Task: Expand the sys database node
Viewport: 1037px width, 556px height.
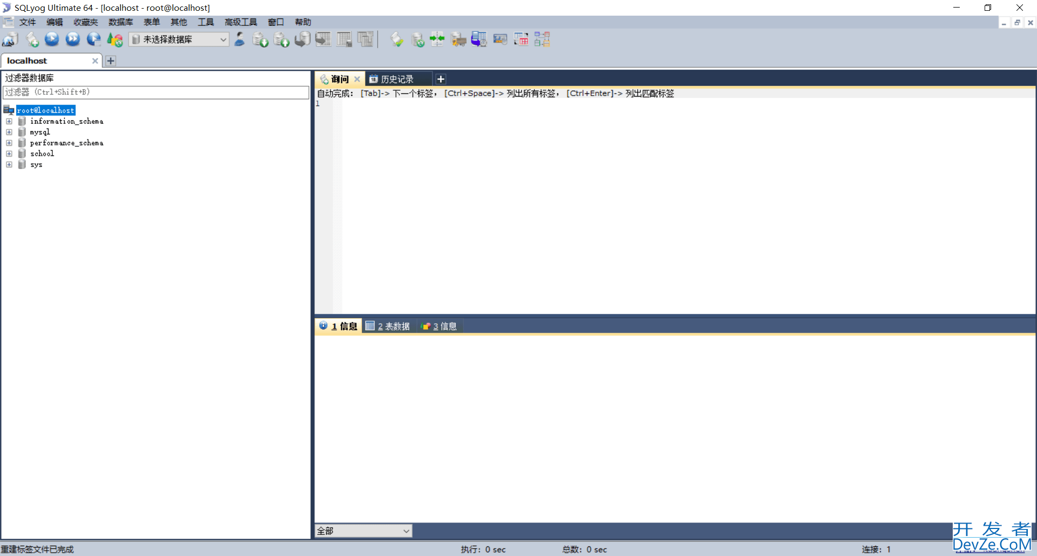Action: [9, 165]
